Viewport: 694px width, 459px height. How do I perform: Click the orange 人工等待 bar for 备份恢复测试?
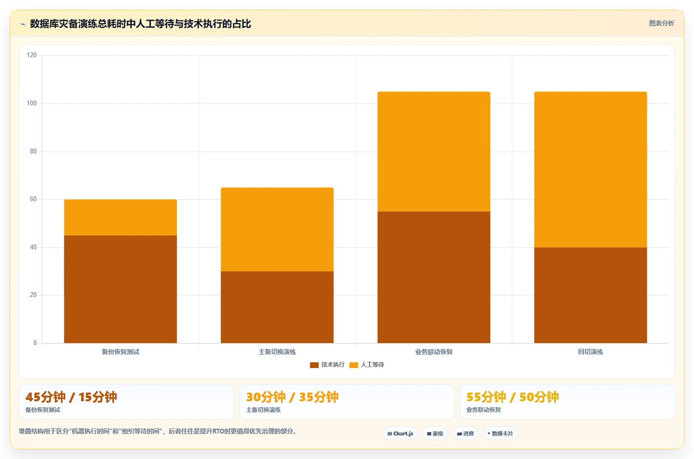click(x=120, y=217)
